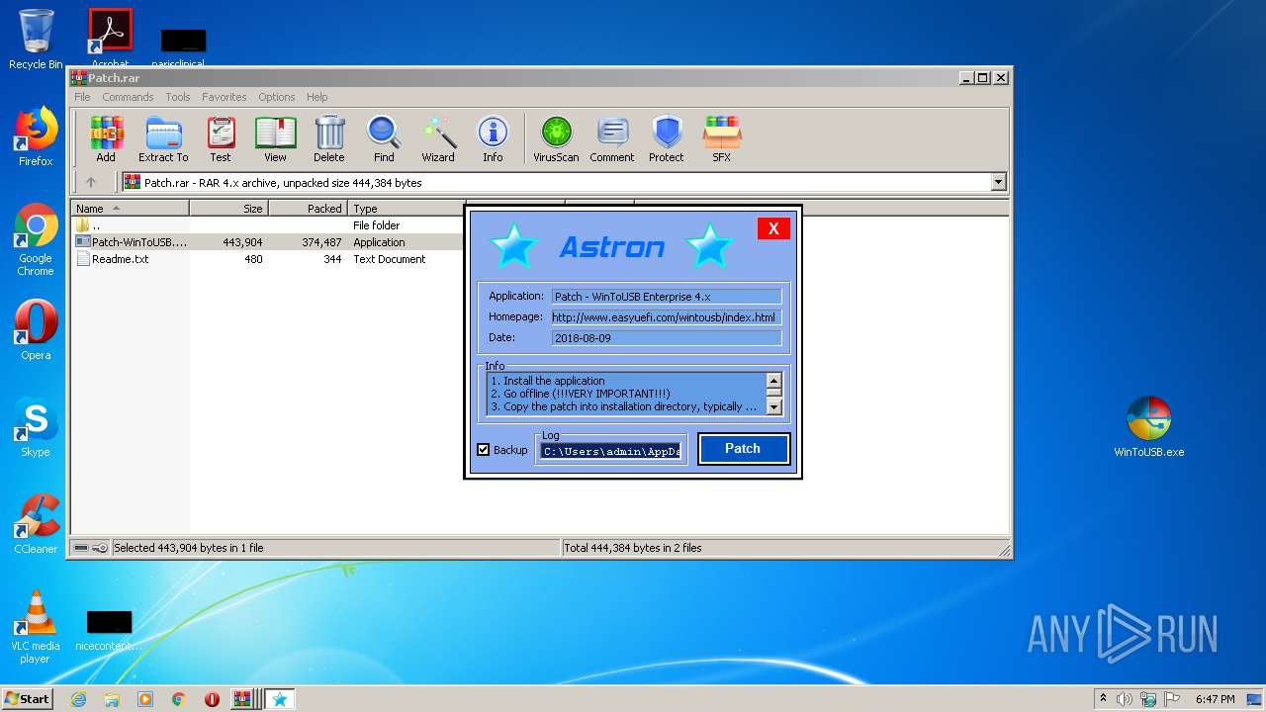Open the File menu in WinRAR
This screenshot has height=712, width=1266.
(x=82, y=97)
